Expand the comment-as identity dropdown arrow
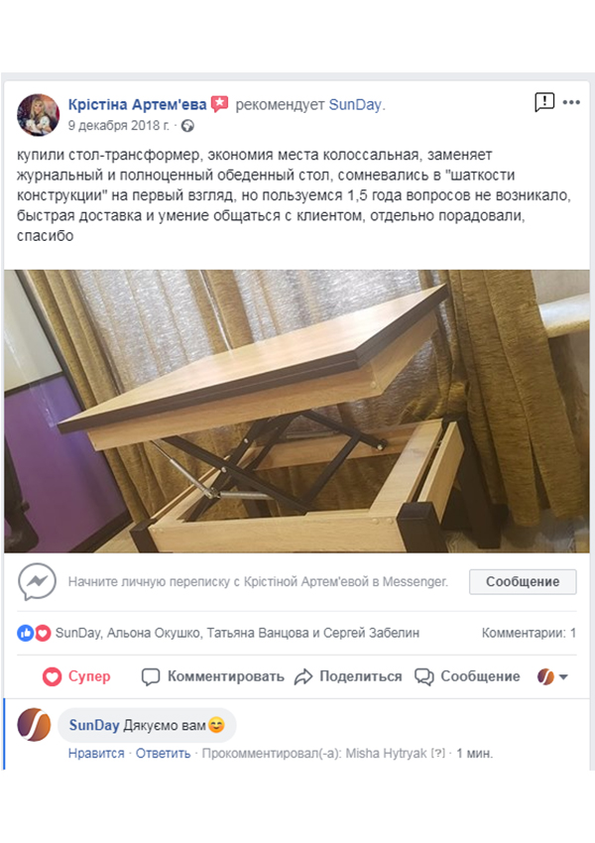The height and width of the screenshot is (843, 595). [x=563, y=676]
